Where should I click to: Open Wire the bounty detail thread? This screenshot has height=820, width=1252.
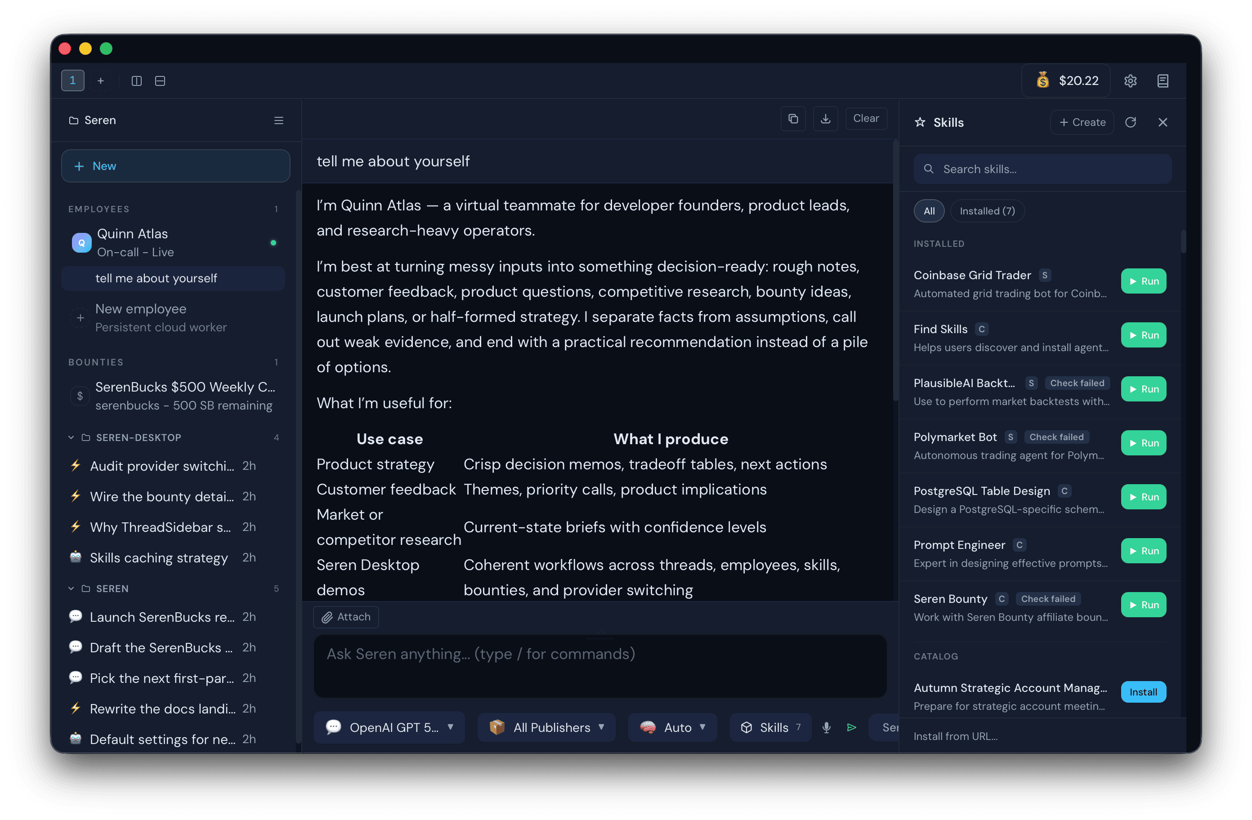click(x=173, y=496)
